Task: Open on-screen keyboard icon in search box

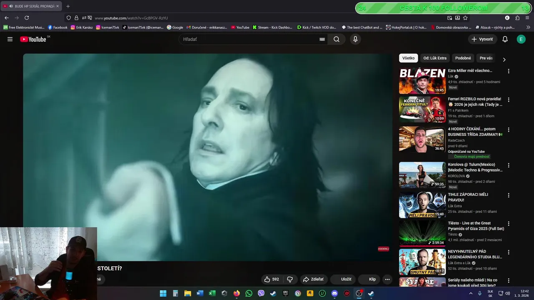Action: coord(322,39)
